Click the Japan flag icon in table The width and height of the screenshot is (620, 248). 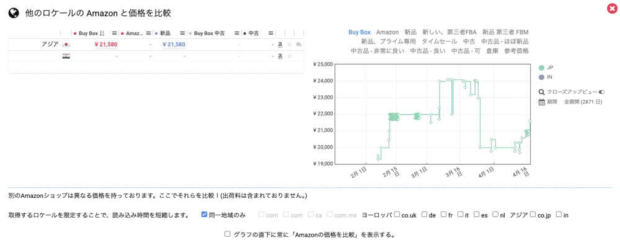(x=66, y=45)
